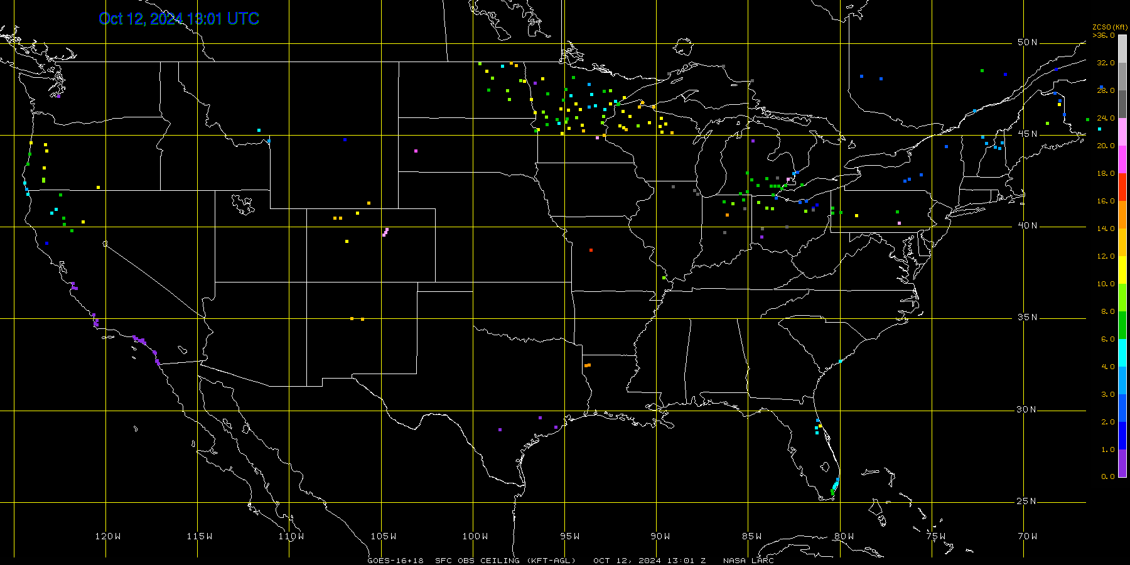Click the '10.0' legend value
The width and height of the screenshot is (1130, 565).
tap(1106, 284)
